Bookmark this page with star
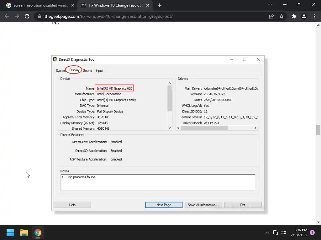The width and height of the screenshot is (321, 240). [x=282, y=16]
